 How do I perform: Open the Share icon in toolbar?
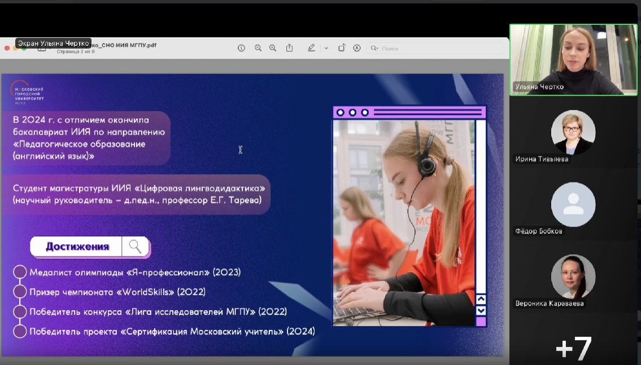pyautogui.click(x=289, y=48)
